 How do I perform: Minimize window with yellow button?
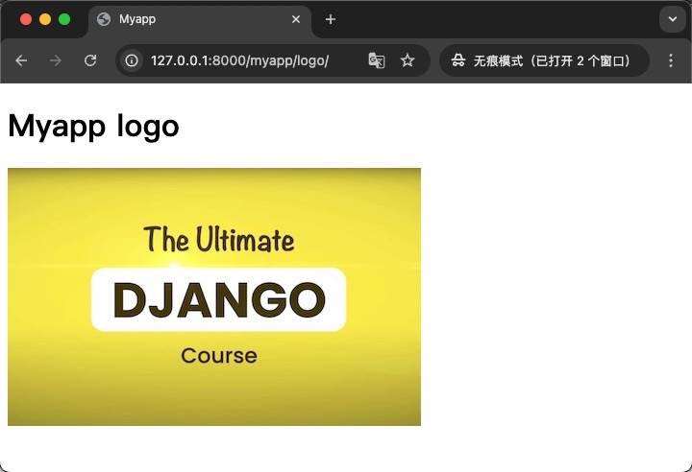[x=45, y=19]
